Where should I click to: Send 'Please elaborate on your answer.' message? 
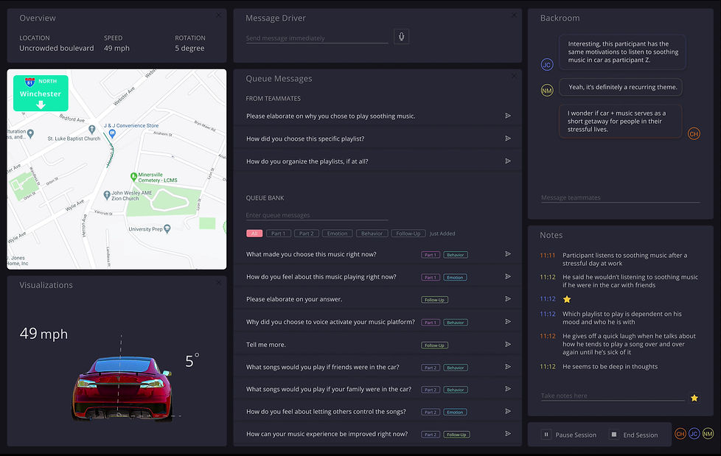(x=508, y=299)
